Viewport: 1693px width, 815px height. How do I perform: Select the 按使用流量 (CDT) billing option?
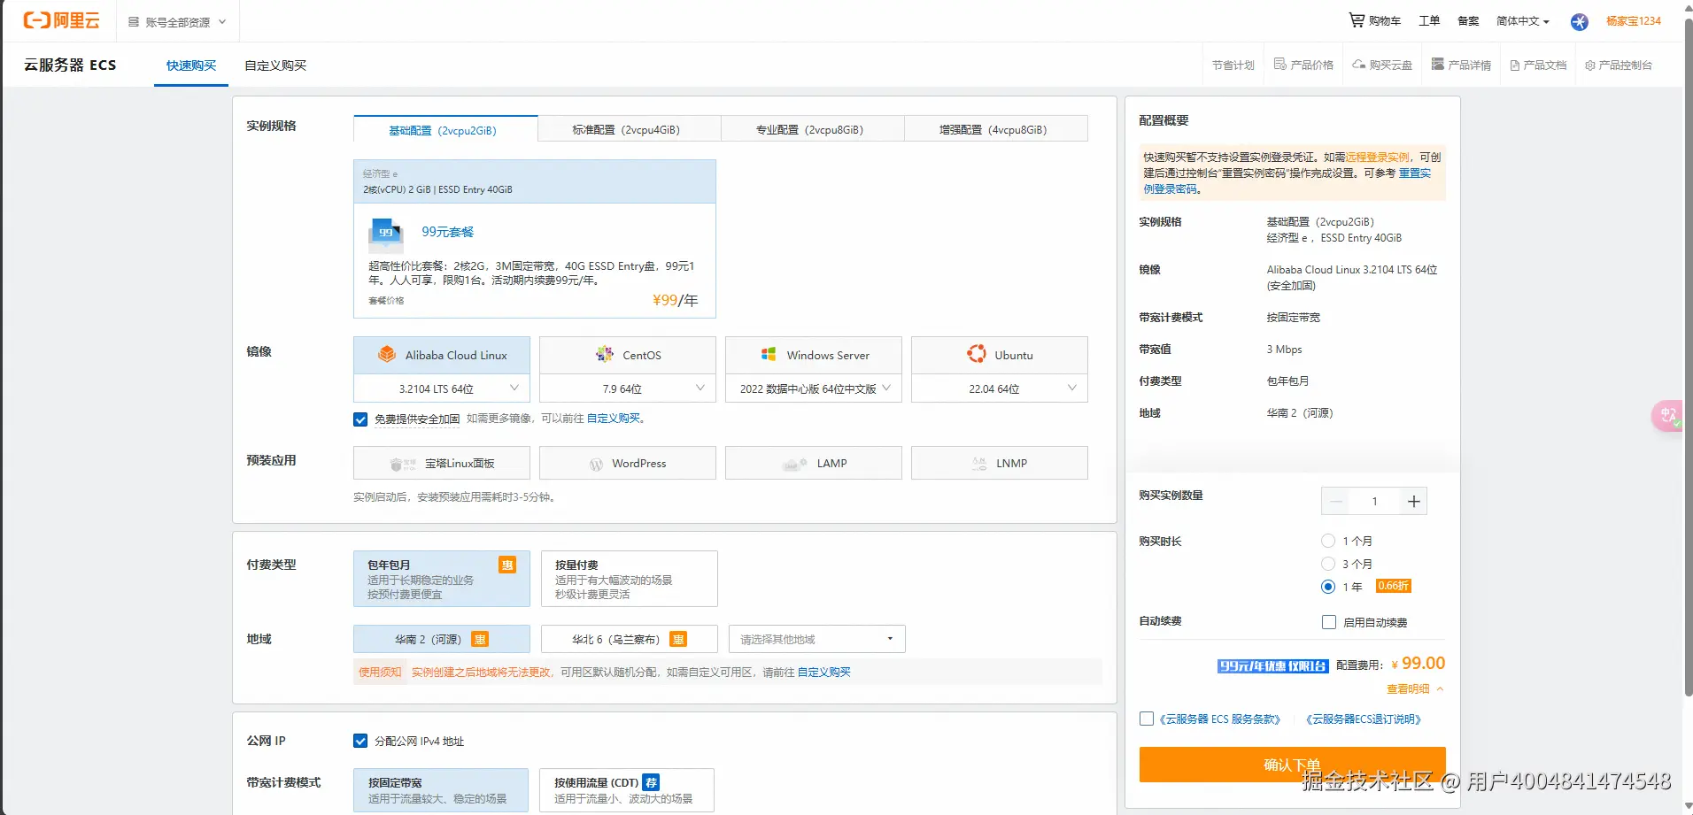click(x=627, y=790)
